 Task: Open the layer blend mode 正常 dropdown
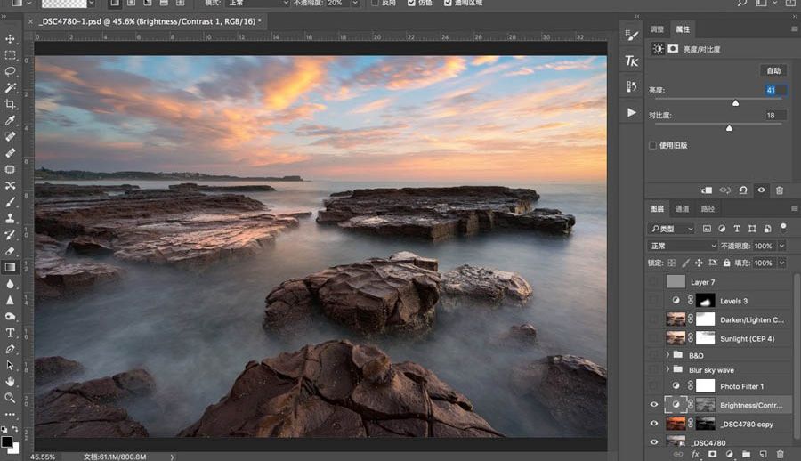[683, 246]
